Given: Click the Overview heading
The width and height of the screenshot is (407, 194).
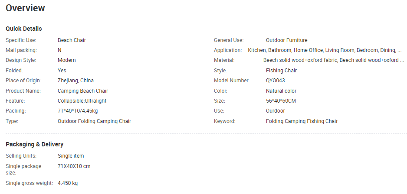Looking at the screenshot, I should click(x=25, y=8).
